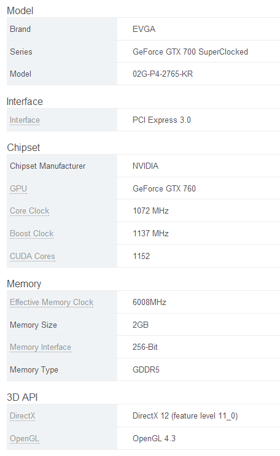Image resolution: width=280 pixels, height=456 pixels.
Task: Click Effective Memory Clock link
Action: (x=52, y=303)
